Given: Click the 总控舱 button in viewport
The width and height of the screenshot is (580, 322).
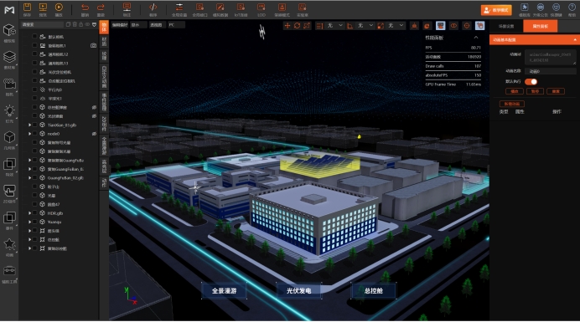Looking at the screenshot, I should click(374, 290).
